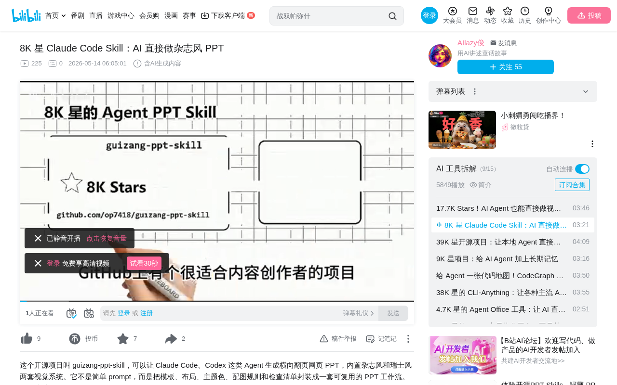617x385 pixels.
Task: Open the bilibili logo homepage
Action: [26, 15]
